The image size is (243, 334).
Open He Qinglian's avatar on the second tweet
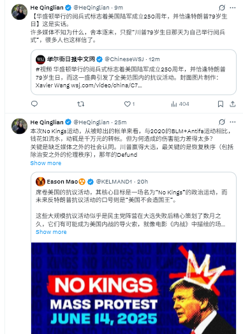[19, 126]
